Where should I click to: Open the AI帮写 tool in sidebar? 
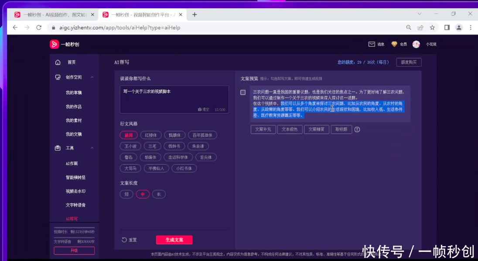point(72,219)
